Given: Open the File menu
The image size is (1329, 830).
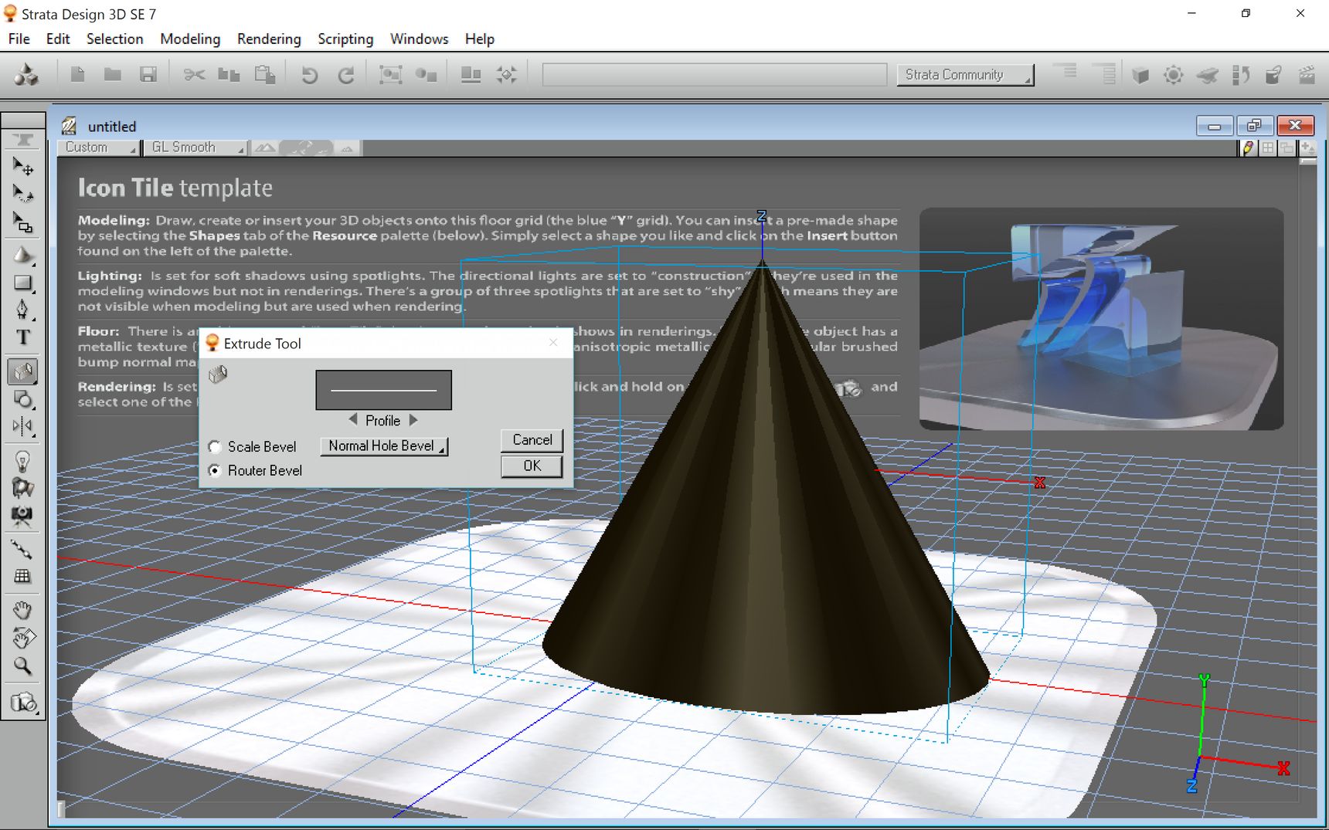Looking at the screenshot, I should [19, 39].
